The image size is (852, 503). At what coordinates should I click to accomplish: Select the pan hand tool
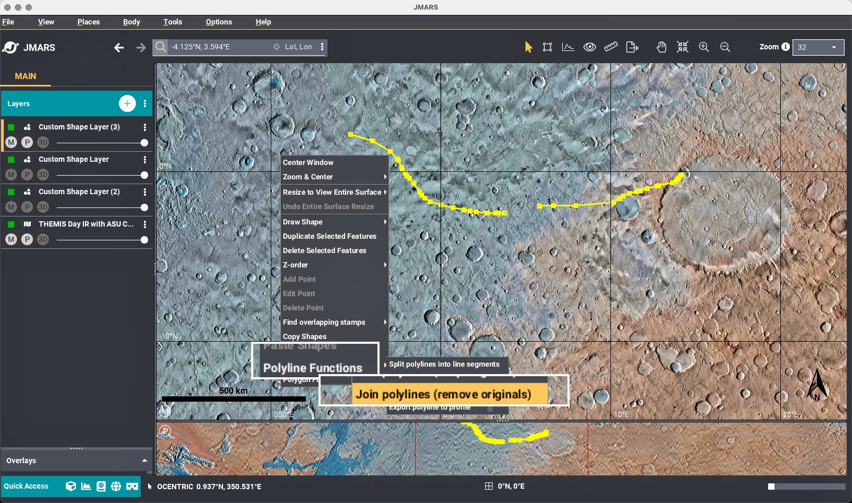point(661,47)
